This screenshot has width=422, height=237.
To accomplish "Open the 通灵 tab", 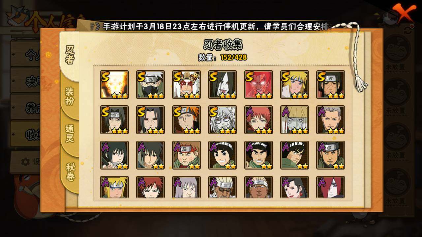I will tap(70, 134).
